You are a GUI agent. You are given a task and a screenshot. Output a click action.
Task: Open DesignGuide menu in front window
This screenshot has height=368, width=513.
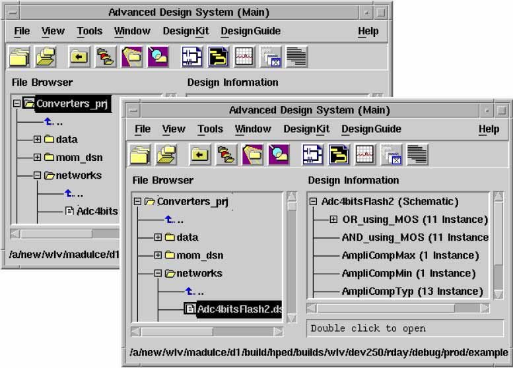tap(371, 129)
